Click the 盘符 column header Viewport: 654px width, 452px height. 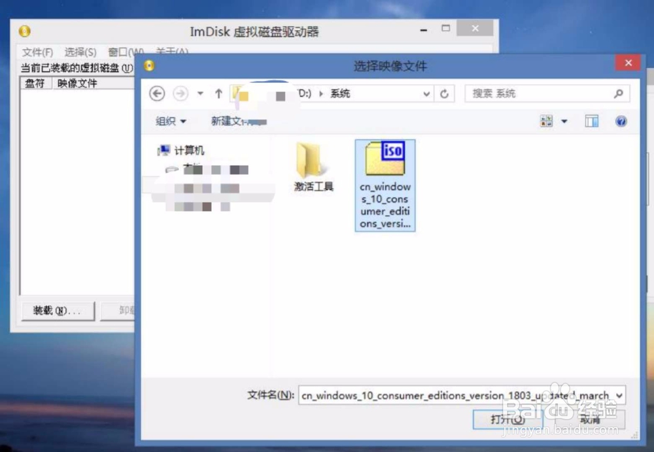[x=35, y=83]
